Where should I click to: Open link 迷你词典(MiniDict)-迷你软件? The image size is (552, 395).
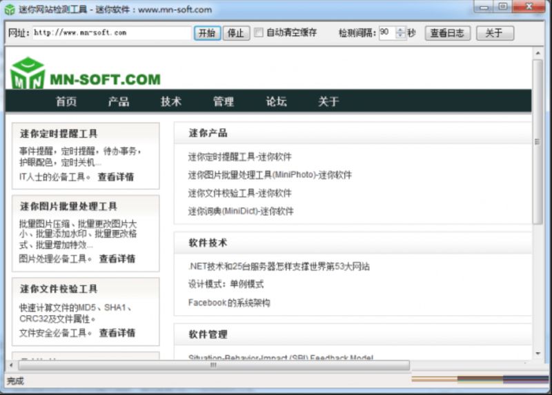coord(241,212)
